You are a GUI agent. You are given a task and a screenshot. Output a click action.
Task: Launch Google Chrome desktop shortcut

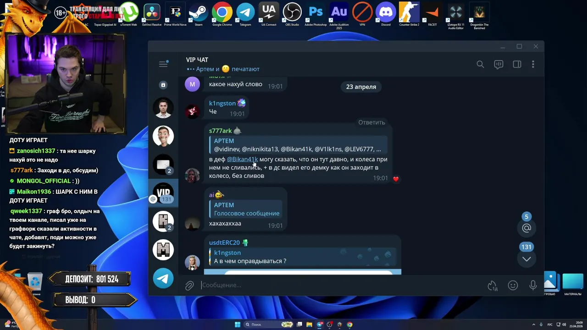pyautogui.click(x=222, y=14)
